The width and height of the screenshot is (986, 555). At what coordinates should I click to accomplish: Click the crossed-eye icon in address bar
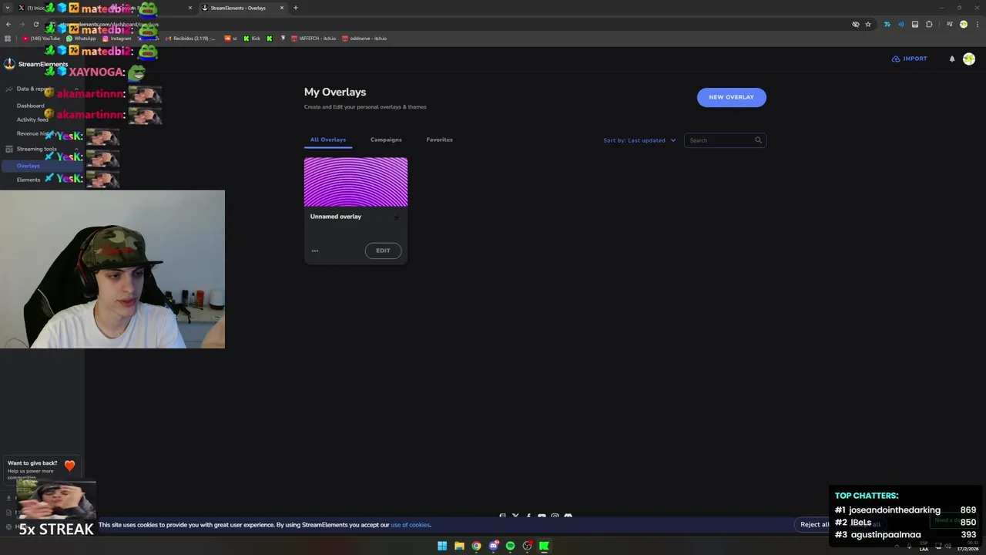click(856, 25)
